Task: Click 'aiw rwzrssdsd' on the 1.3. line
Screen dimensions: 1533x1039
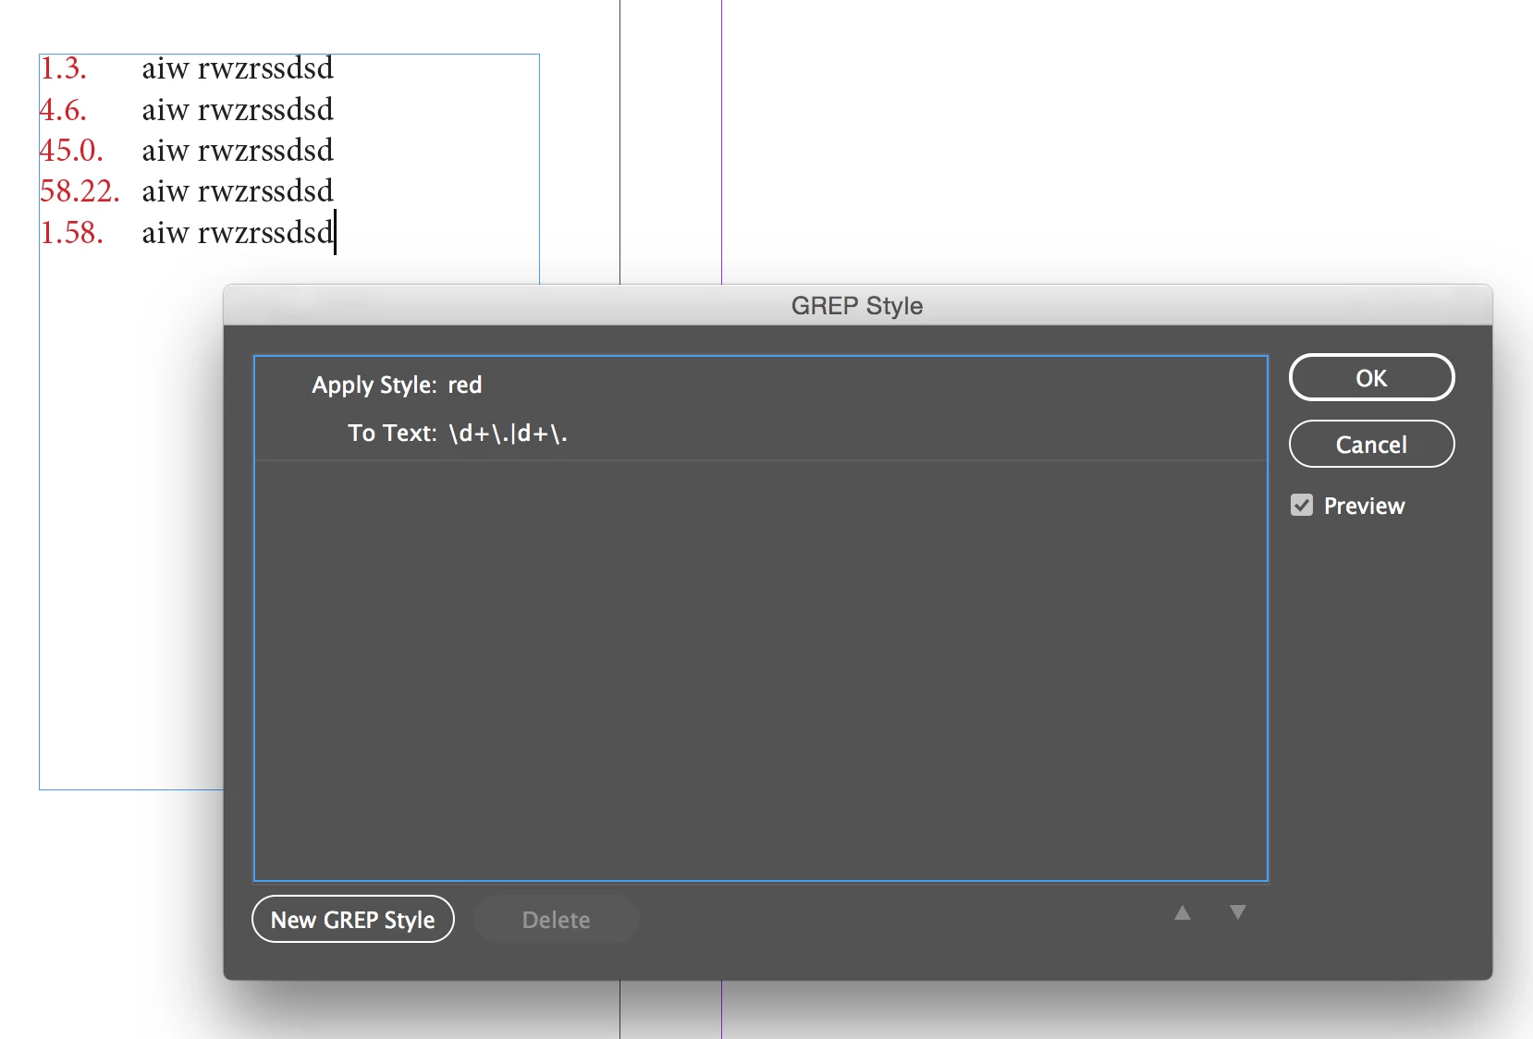Action: 238,68
